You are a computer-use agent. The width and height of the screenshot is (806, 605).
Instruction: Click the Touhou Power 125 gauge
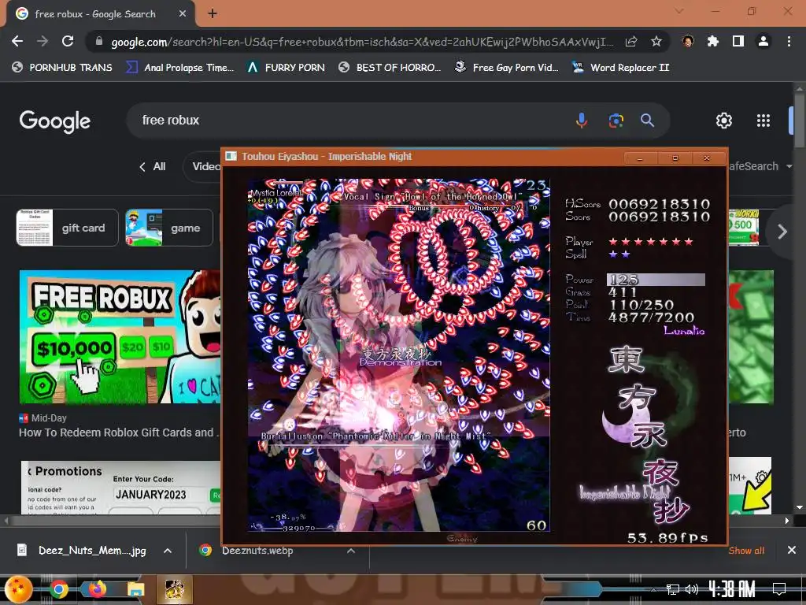pos(656,280)
